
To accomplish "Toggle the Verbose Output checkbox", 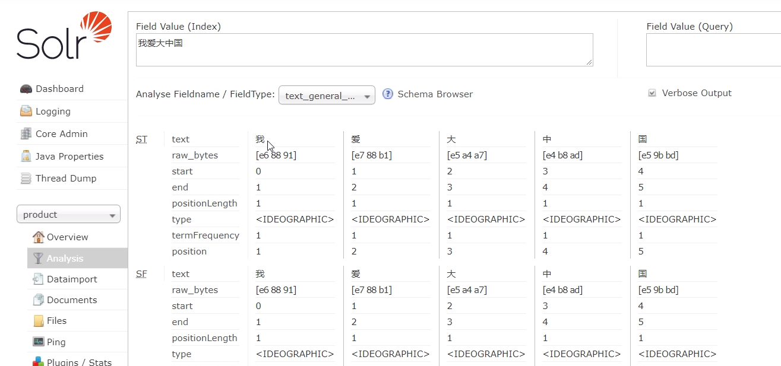I will click(x=652, y=93).
